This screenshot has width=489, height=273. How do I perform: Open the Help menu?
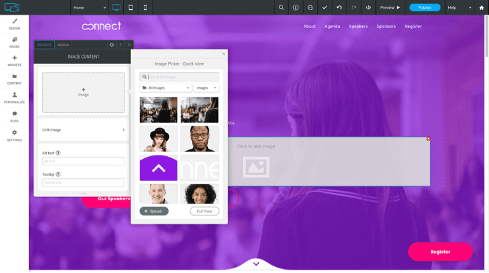tap(459, 7)
